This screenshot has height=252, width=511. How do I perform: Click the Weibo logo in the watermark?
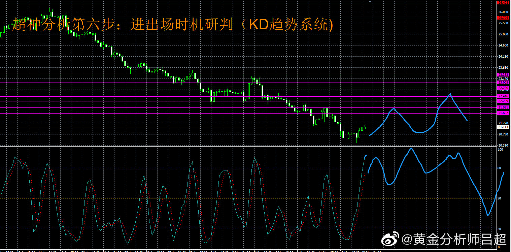point(390,240)
